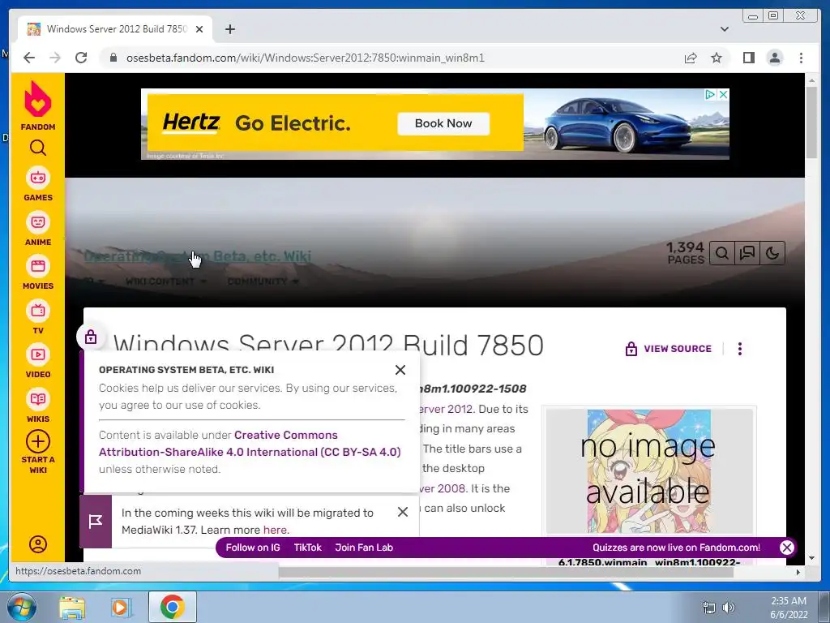Click the Server 2008 link in article
Viewport: 830px width, 623px height.
pos(443,488)
